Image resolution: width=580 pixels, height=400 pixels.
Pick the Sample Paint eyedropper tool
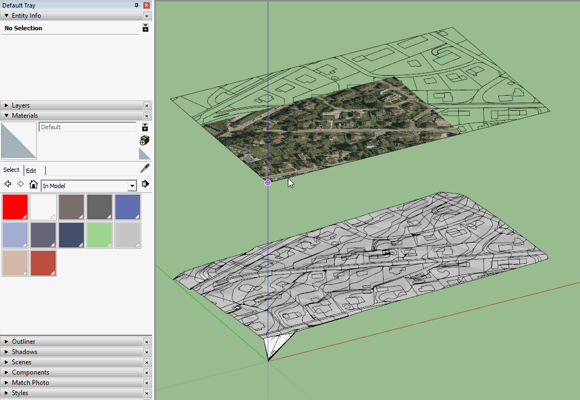145,169
